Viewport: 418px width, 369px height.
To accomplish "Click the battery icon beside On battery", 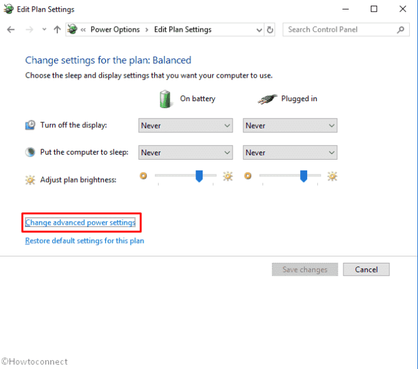I will point(165,99).
